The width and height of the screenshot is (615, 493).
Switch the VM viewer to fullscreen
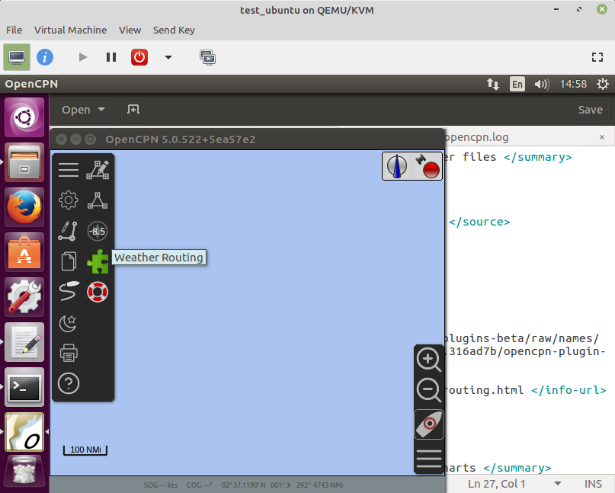(597, 57)
